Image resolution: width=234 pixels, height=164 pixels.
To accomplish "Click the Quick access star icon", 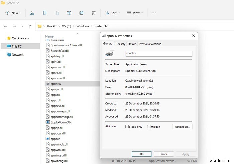I will [9, 38].
